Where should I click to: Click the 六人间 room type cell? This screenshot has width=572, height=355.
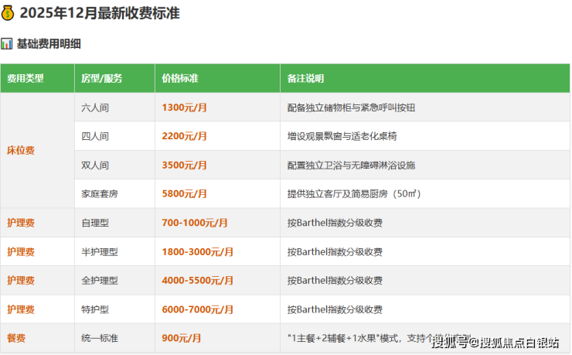tap(95, 108)
